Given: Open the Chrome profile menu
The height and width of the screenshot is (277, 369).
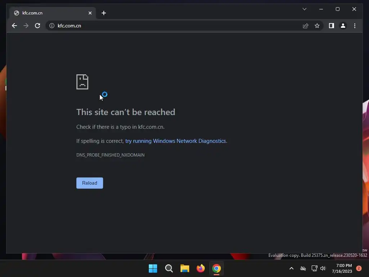Looking at the screenshot, I should [x=343, y=26].
